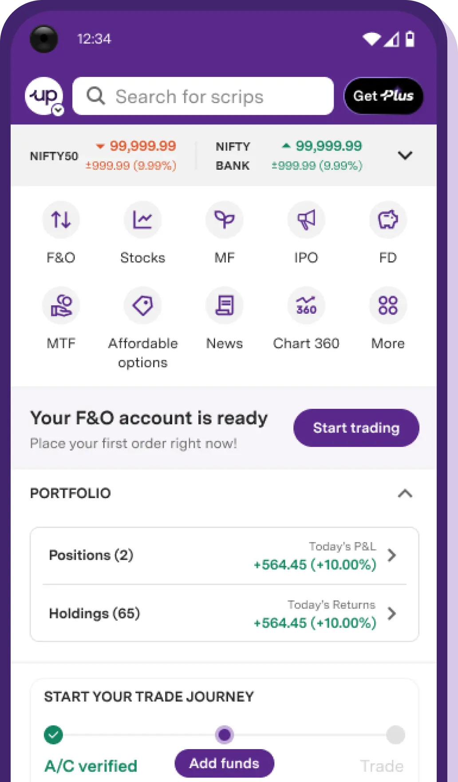
Task: Open the MF mutual funds icon
Action: 225,219
